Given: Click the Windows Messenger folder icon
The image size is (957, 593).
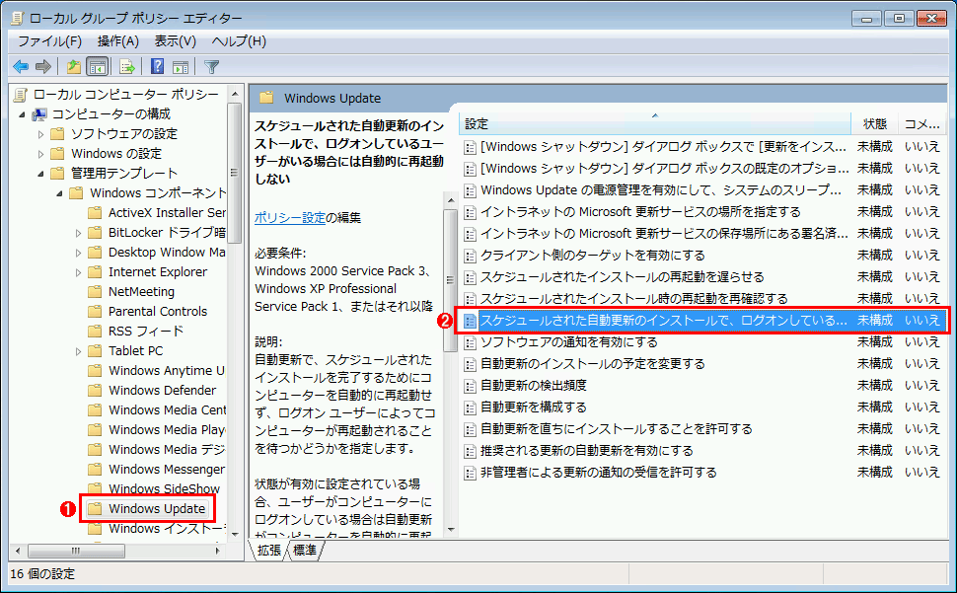Looking at the screenshot, I should (95, 469).
